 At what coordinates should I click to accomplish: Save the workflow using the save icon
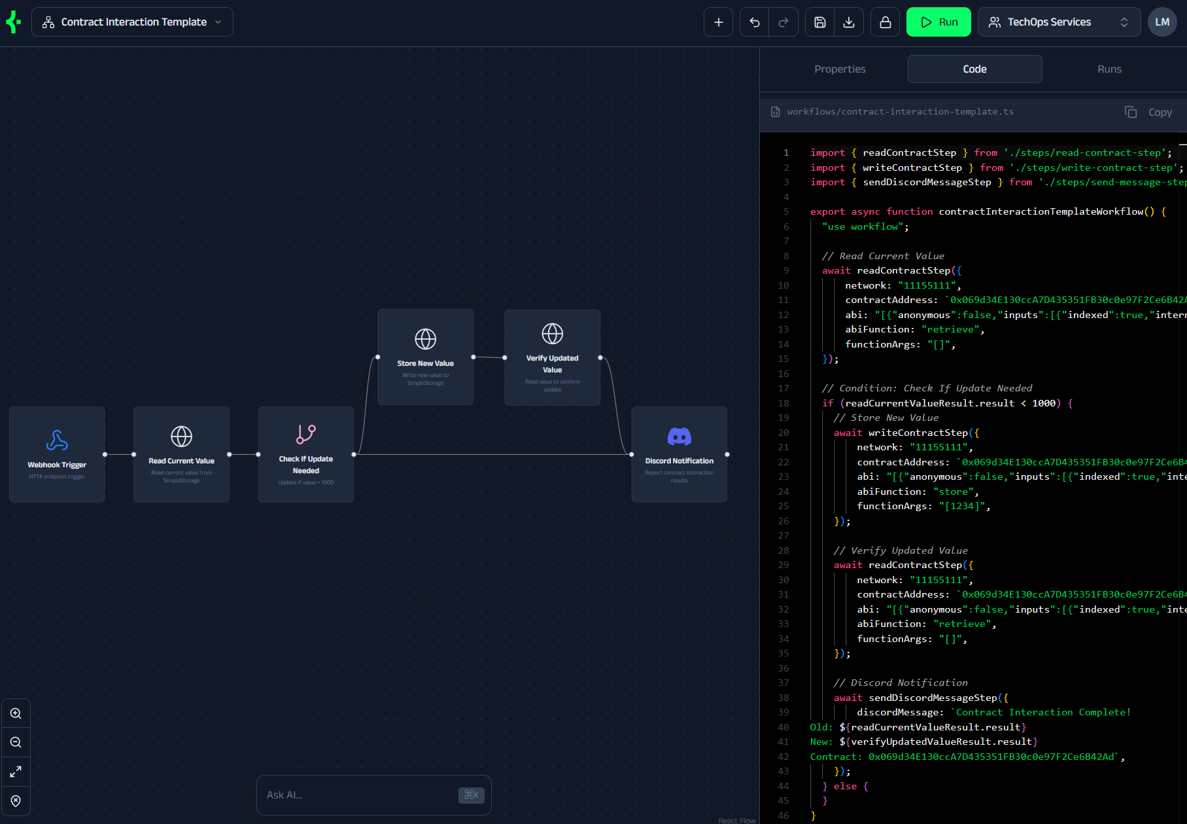click(819, 22)
